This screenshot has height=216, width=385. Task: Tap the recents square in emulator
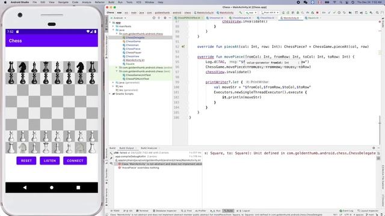[78, 187]
